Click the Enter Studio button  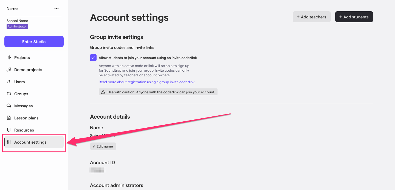(x=34, y=42)
